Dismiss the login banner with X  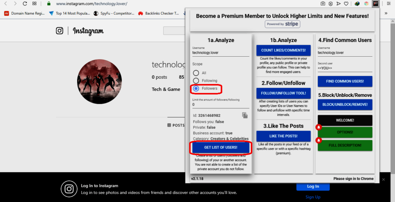(x=383, y=179)
